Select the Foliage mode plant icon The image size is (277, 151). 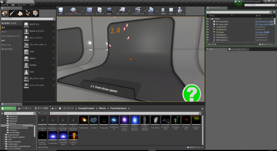pyautogui.click(x=28, y=13)
